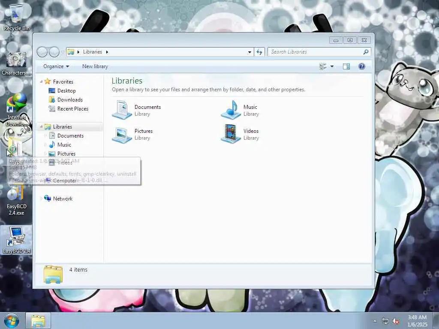Click New library button

click(95, 66)
